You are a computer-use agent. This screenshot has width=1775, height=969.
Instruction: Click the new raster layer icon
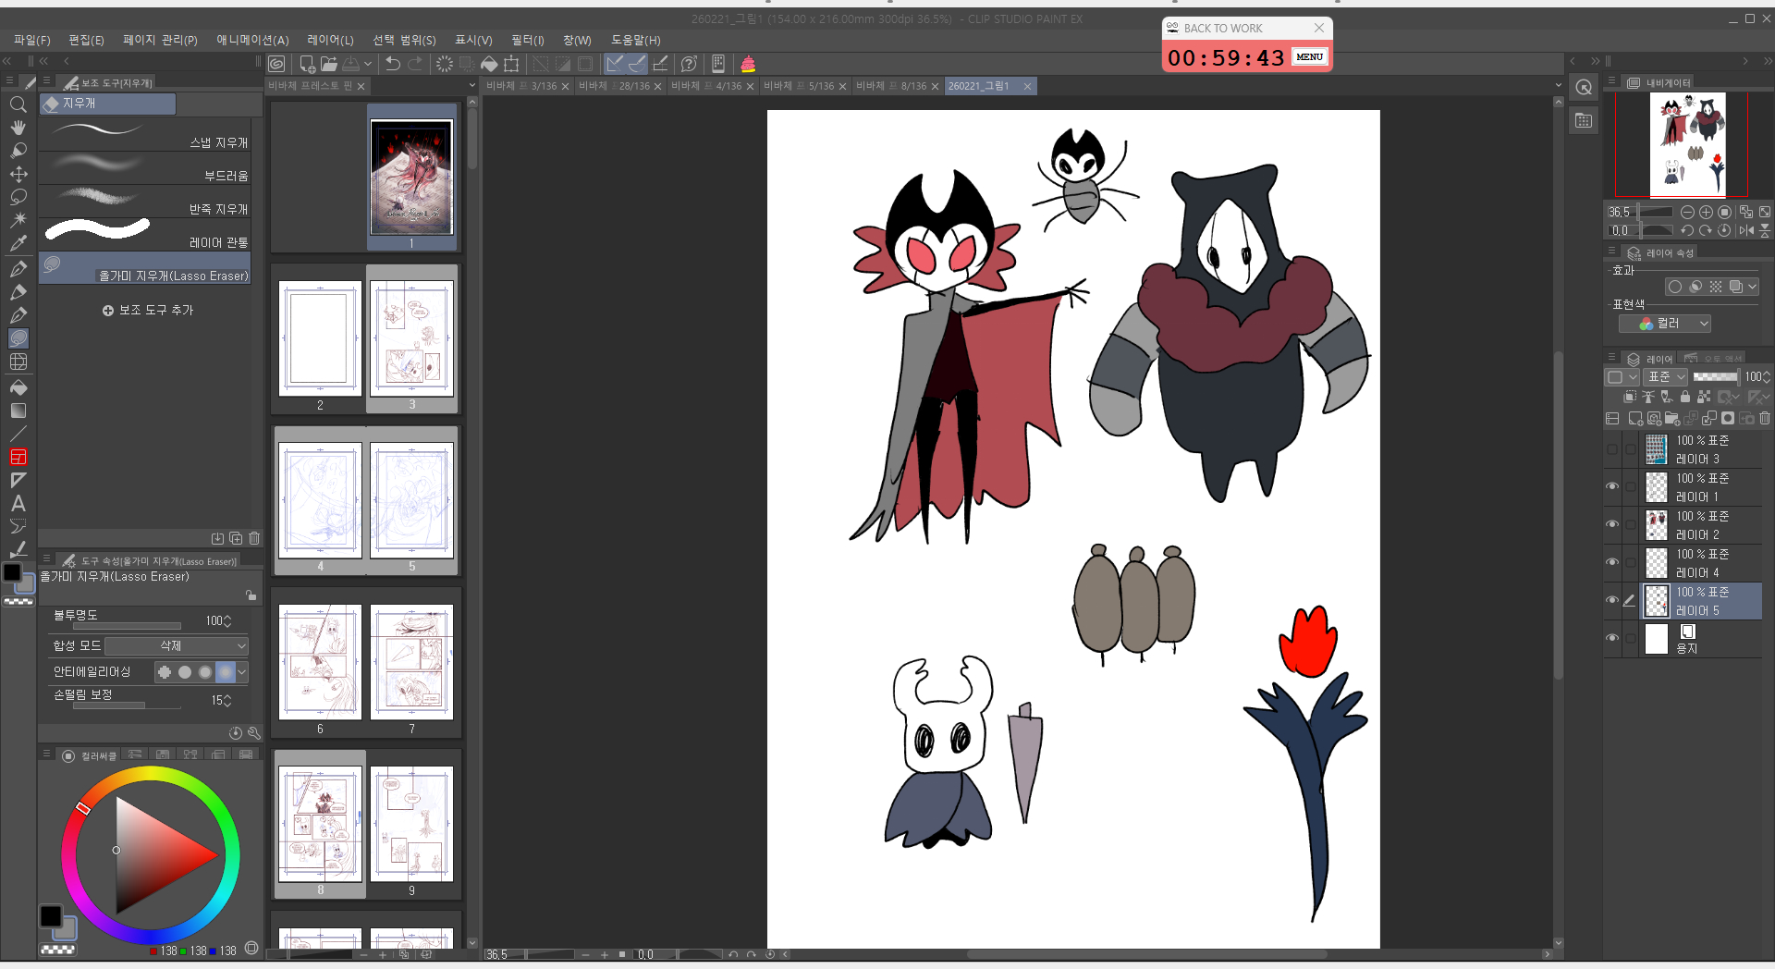coord(1634,419)
